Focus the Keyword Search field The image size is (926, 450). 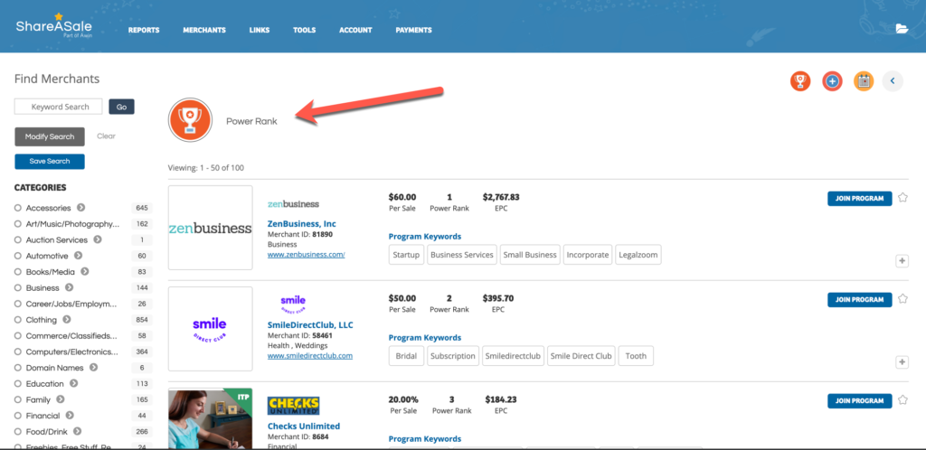click(59, 107)
